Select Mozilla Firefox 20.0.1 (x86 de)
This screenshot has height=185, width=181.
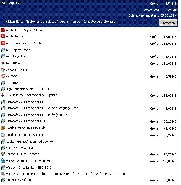[26, 128]
